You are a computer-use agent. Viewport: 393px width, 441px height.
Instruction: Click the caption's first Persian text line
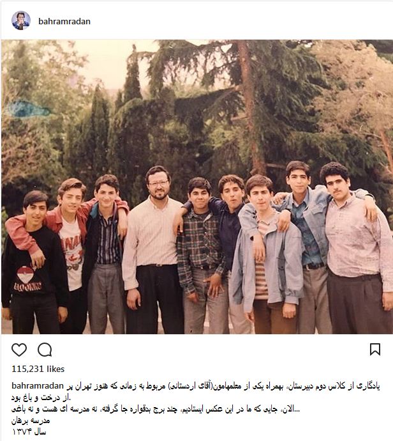tap(223, 386)
